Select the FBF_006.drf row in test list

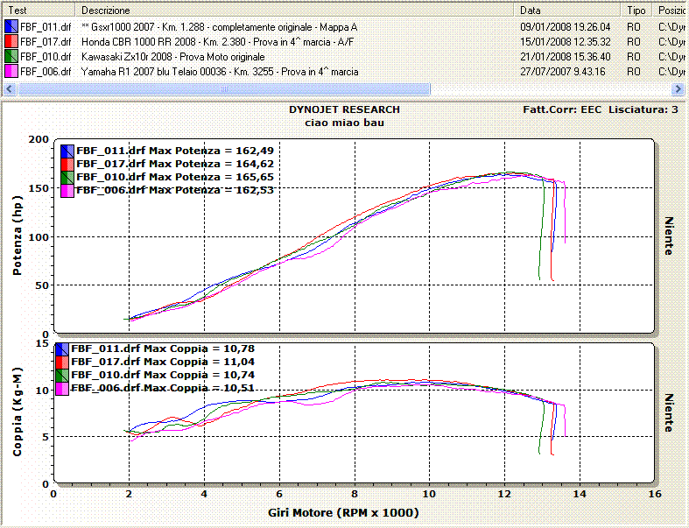(x=345, y=72)
